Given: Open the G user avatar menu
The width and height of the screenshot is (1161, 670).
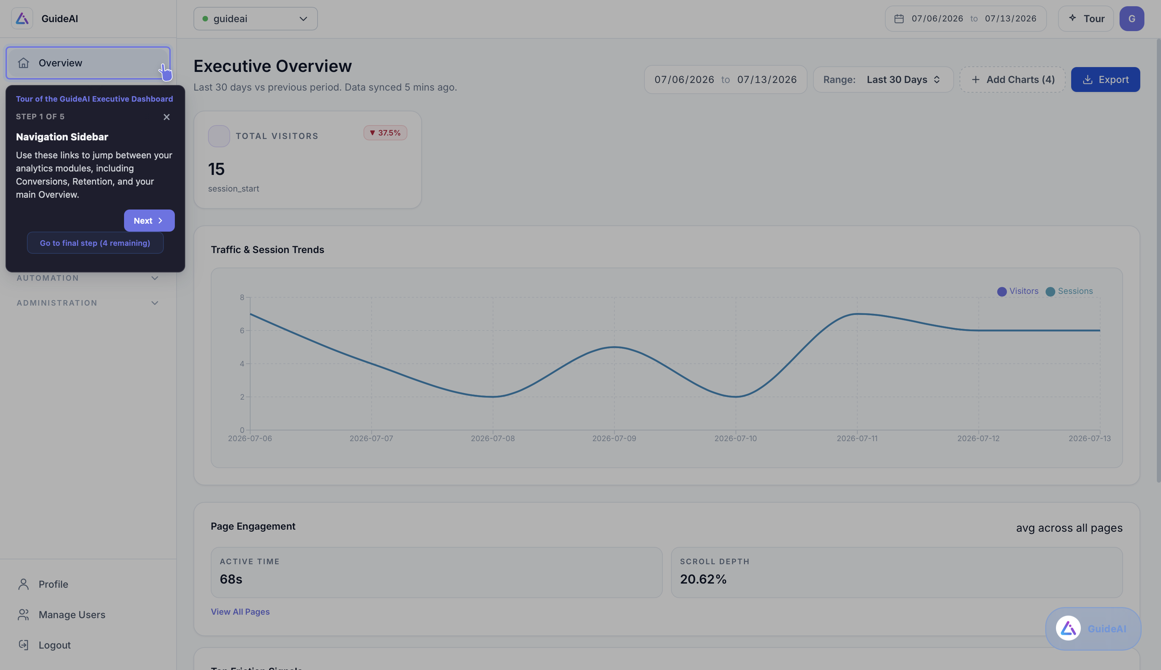Looking at the screenshot, I should click(1132, 18).
